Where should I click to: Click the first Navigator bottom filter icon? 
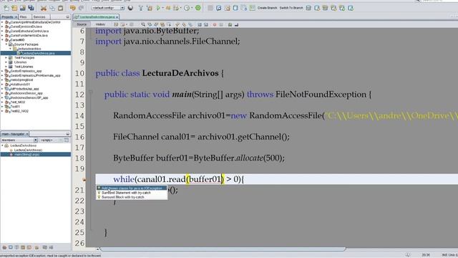pos(4,247)
